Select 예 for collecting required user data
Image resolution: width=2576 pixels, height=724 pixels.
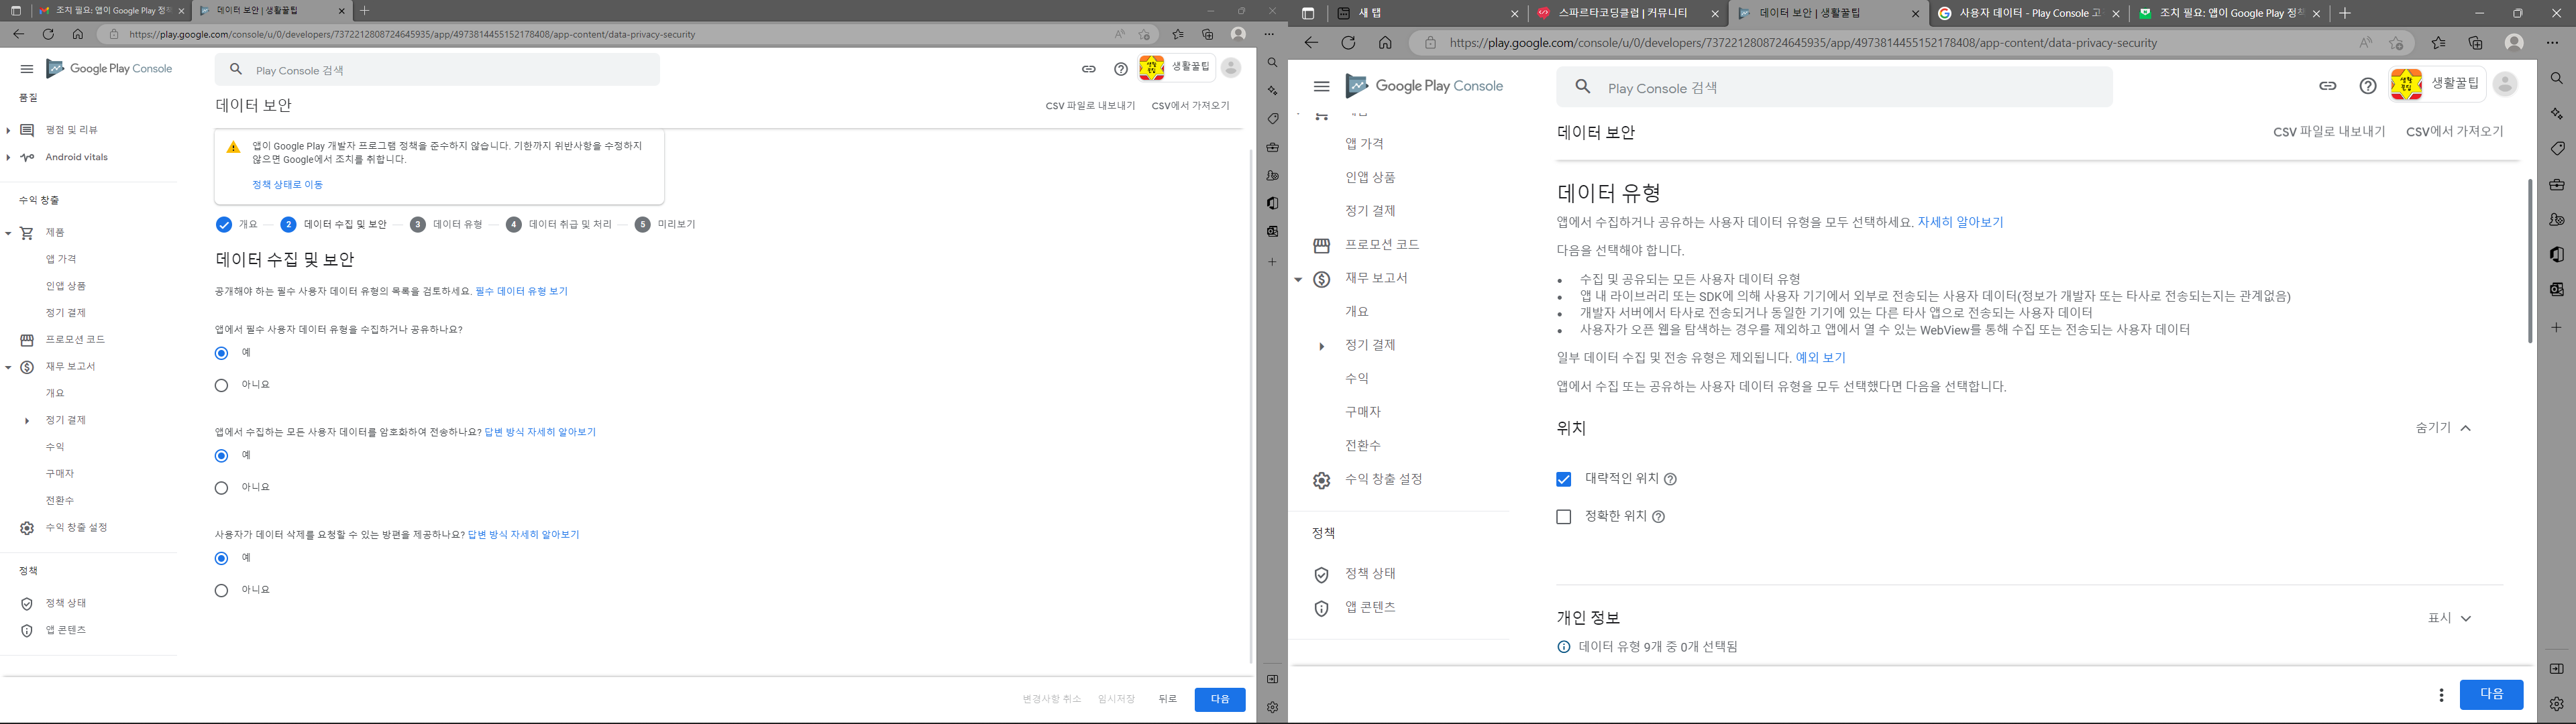tap(221, 353)
